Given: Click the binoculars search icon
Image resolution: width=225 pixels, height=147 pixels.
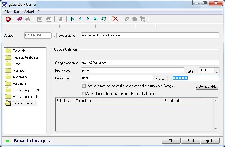Looking at the screenshot, I should coord(28,19).
